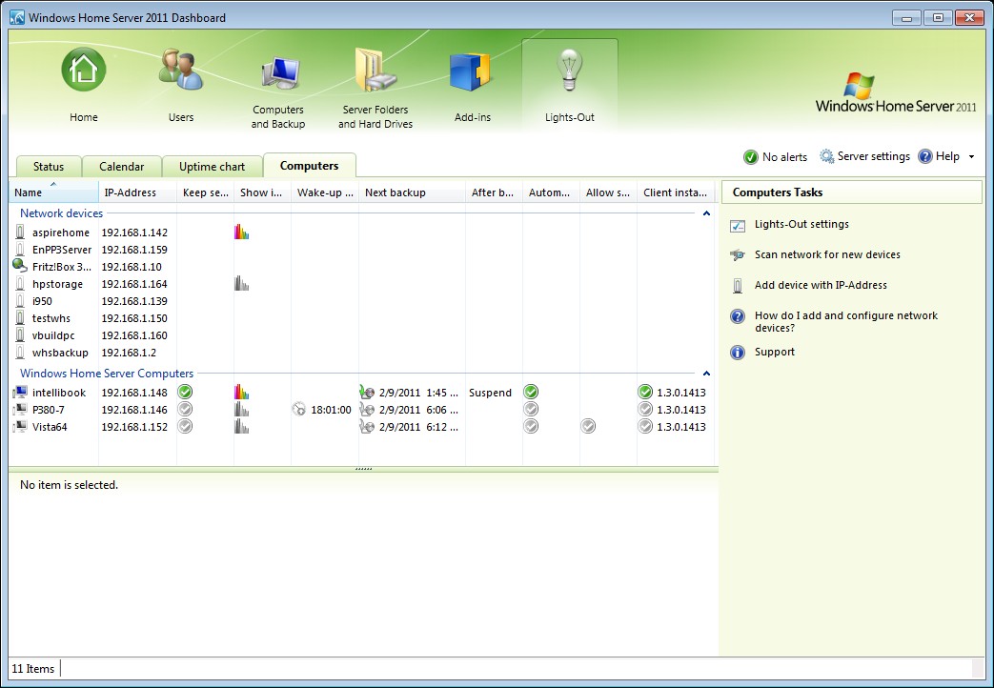Click client install status for intellibook
Image resolution: width=994 pixels, height=688 pixels.
pos(645,392)
